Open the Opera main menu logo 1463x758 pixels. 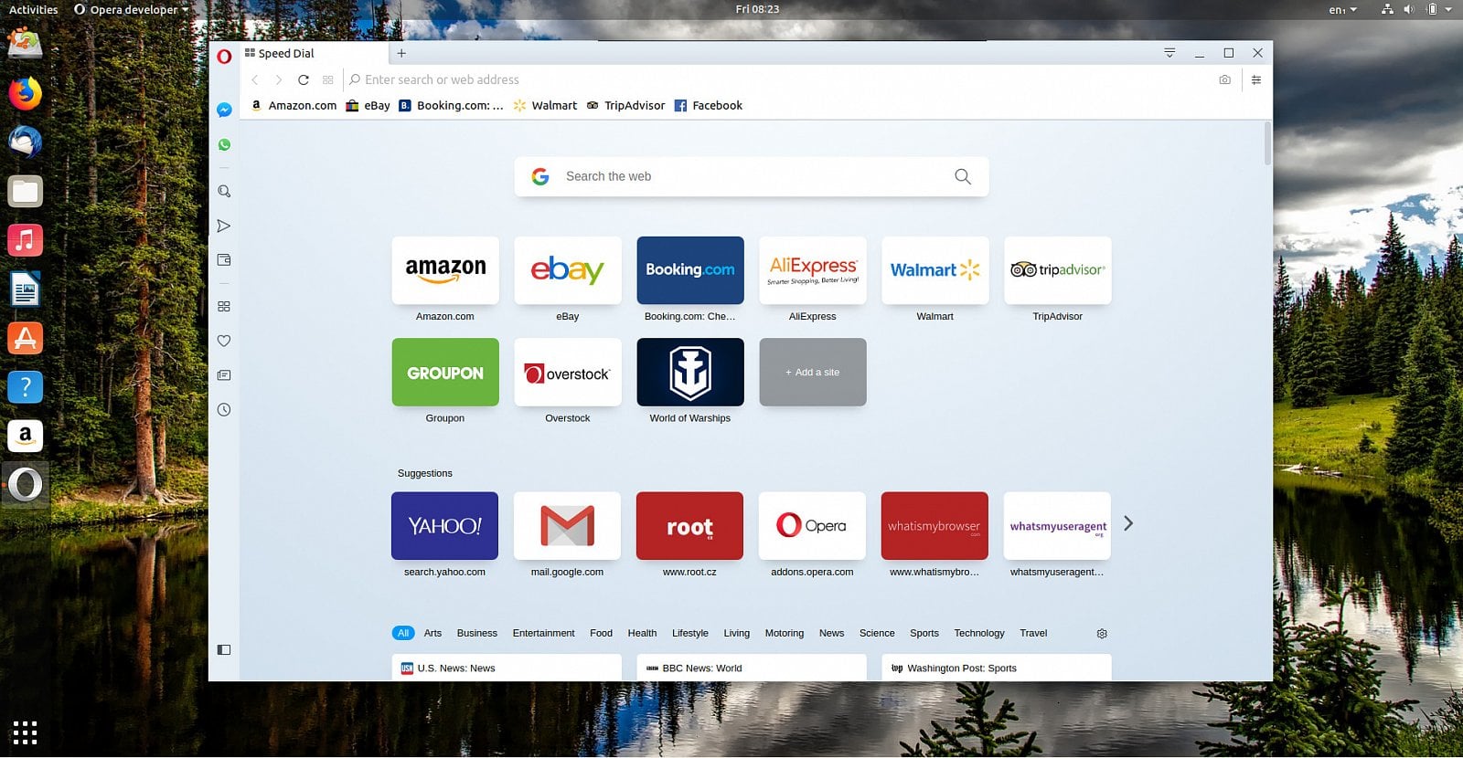pyautogui.click(x=224, y=57)
